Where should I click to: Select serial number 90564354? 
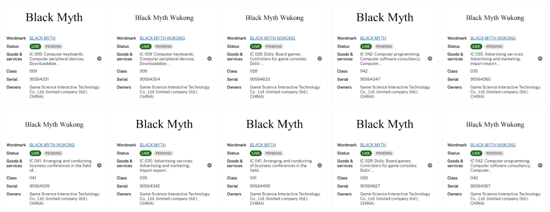coord(149,79)
